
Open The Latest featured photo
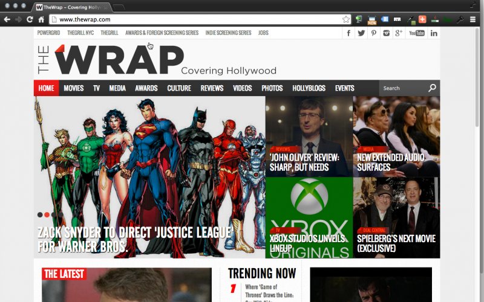coord(126,284)
